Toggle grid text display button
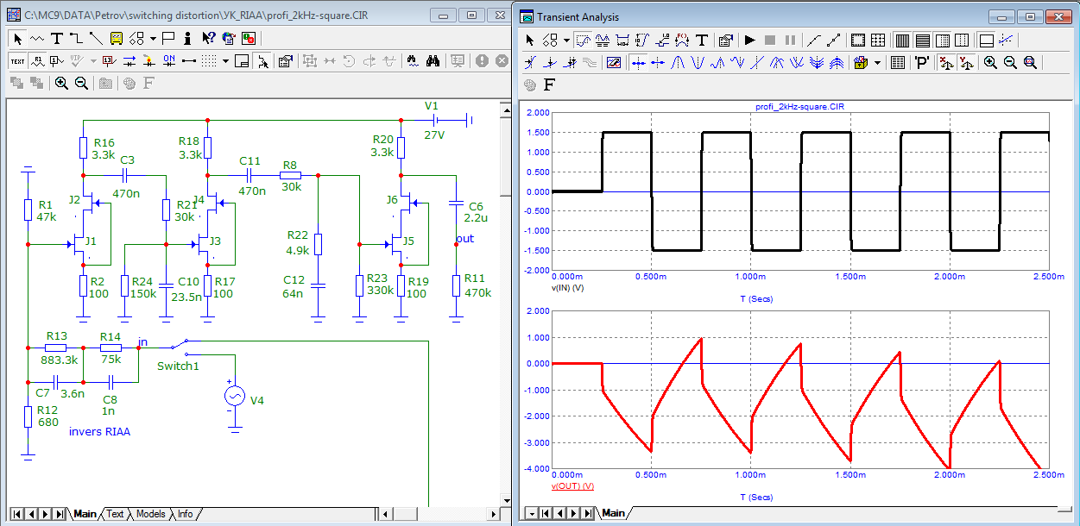 coord(17,60)
